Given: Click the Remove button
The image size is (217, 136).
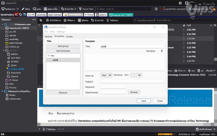Looking at the screenshot, I should click(63, 93).
